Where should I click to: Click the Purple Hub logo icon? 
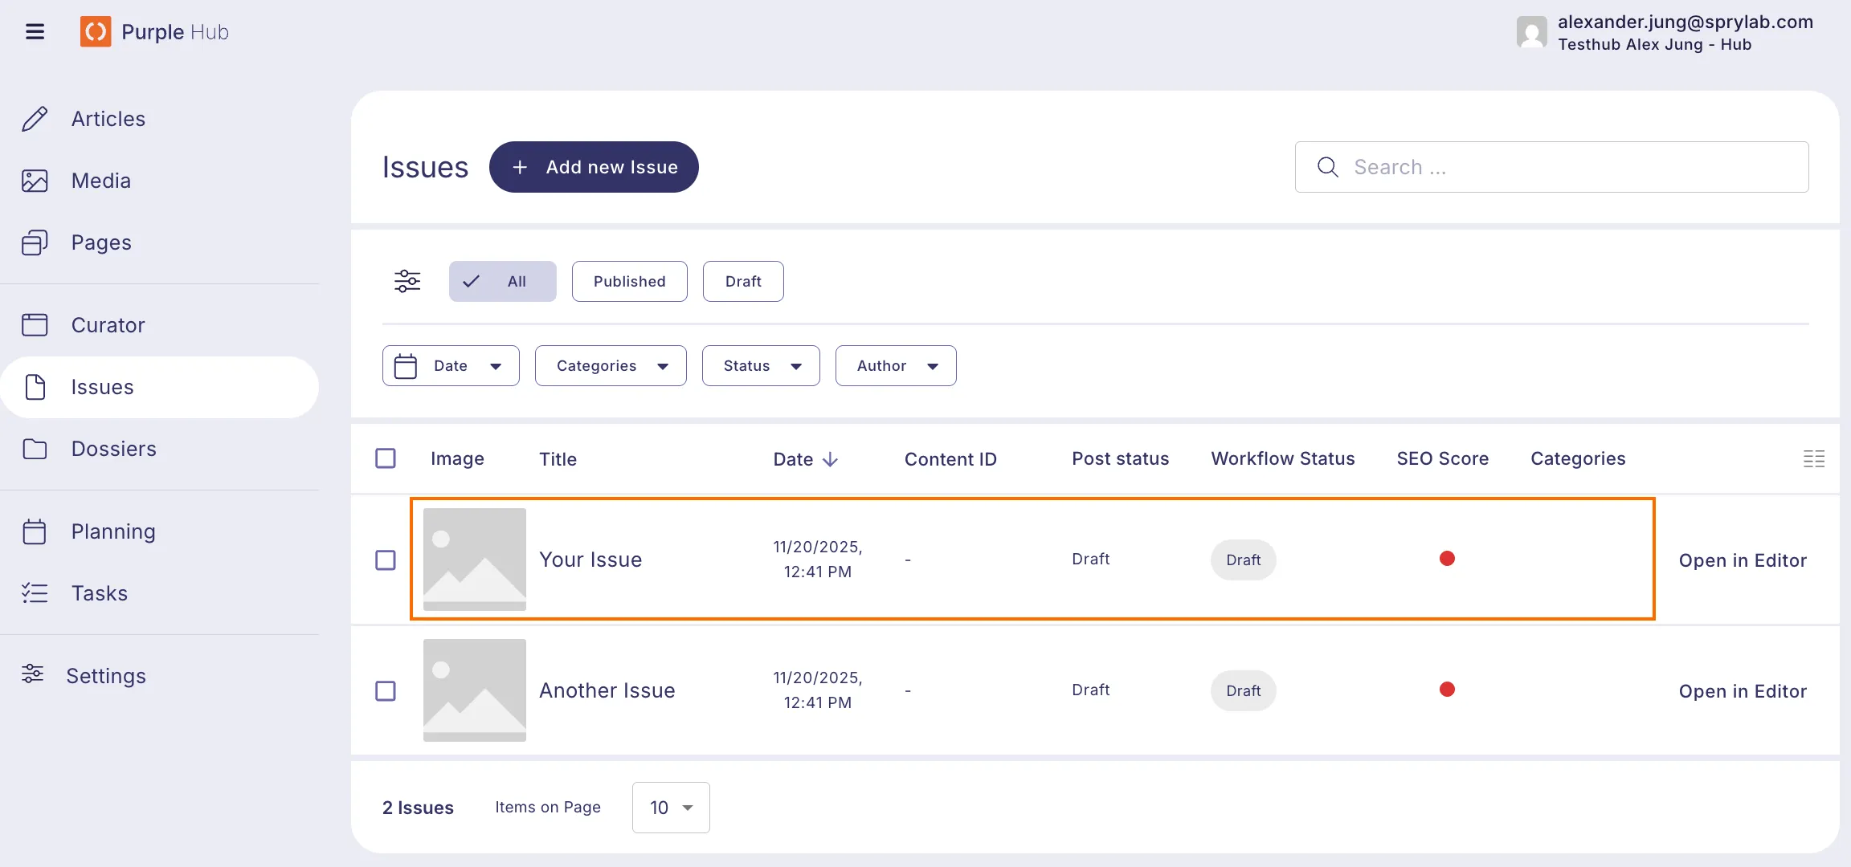tap(96, 32)
